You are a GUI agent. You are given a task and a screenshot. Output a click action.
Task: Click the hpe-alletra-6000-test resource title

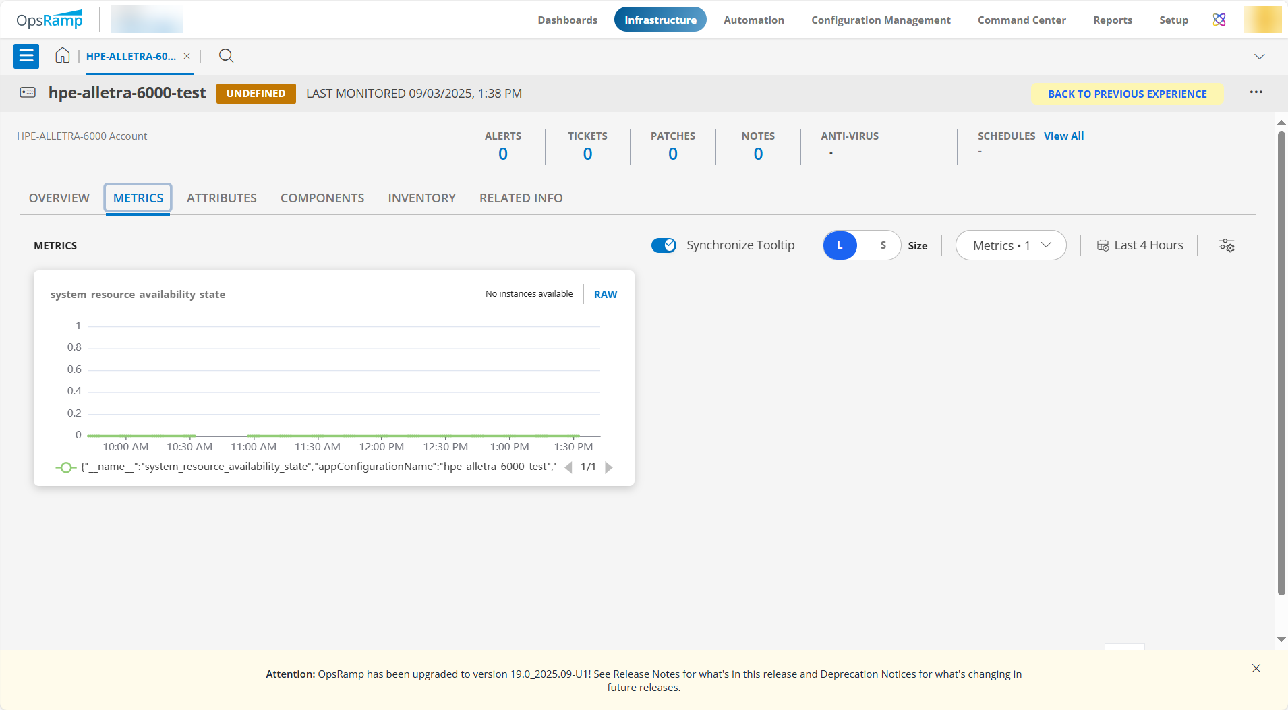[x=127, y=92]
